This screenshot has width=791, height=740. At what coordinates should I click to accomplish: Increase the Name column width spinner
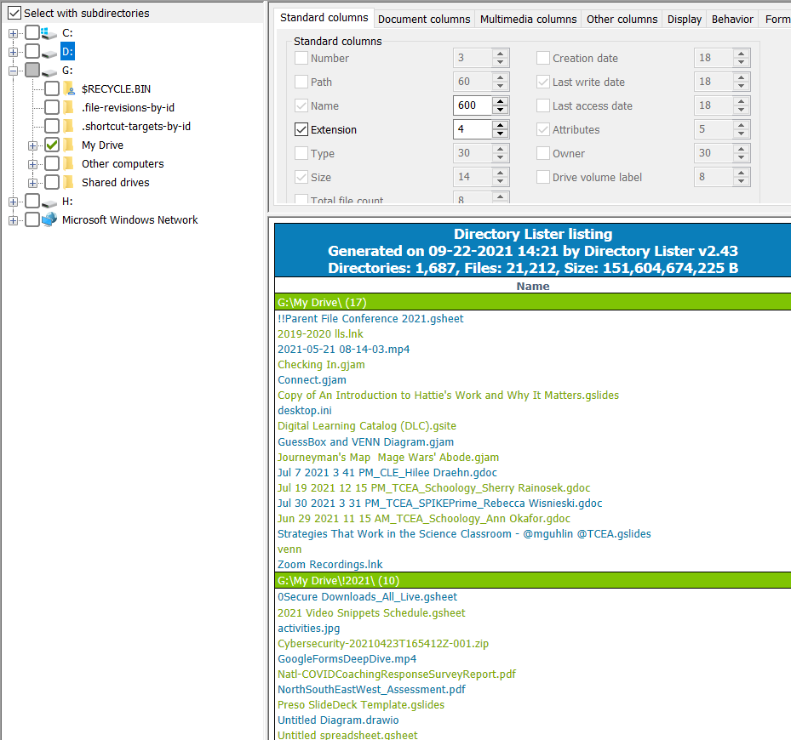pos(500,101)
